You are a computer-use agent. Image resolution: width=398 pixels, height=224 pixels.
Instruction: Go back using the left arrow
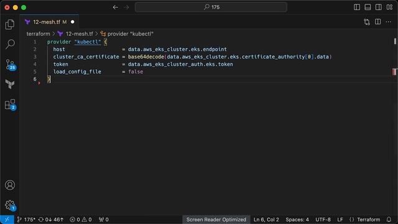click(116, 7)
